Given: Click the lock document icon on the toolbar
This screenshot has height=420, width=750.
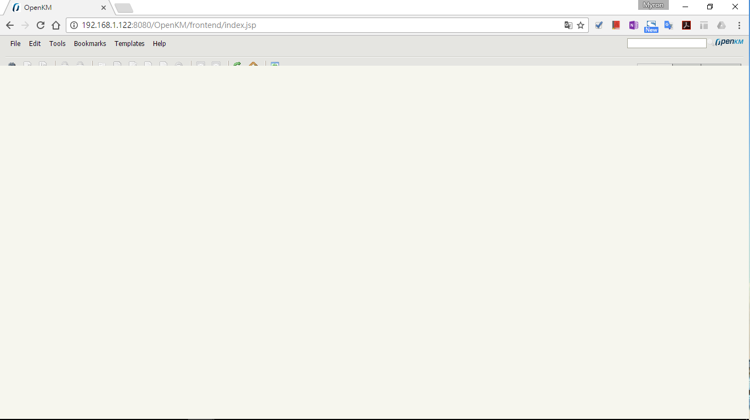Looking at the screenshot, I should pos(65,64).
